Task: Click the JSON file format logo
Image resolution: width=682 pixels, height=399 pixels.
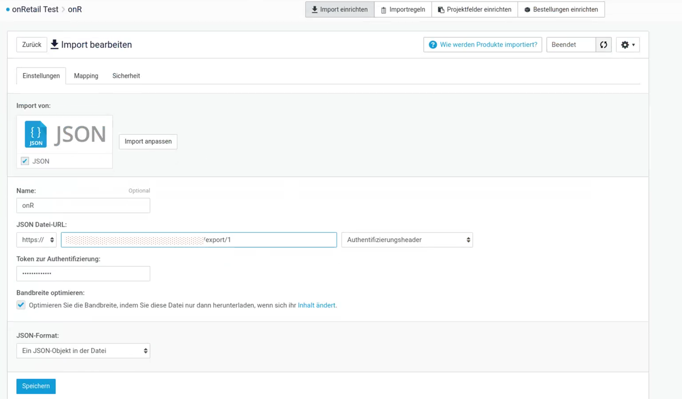Action: [64, 134]
